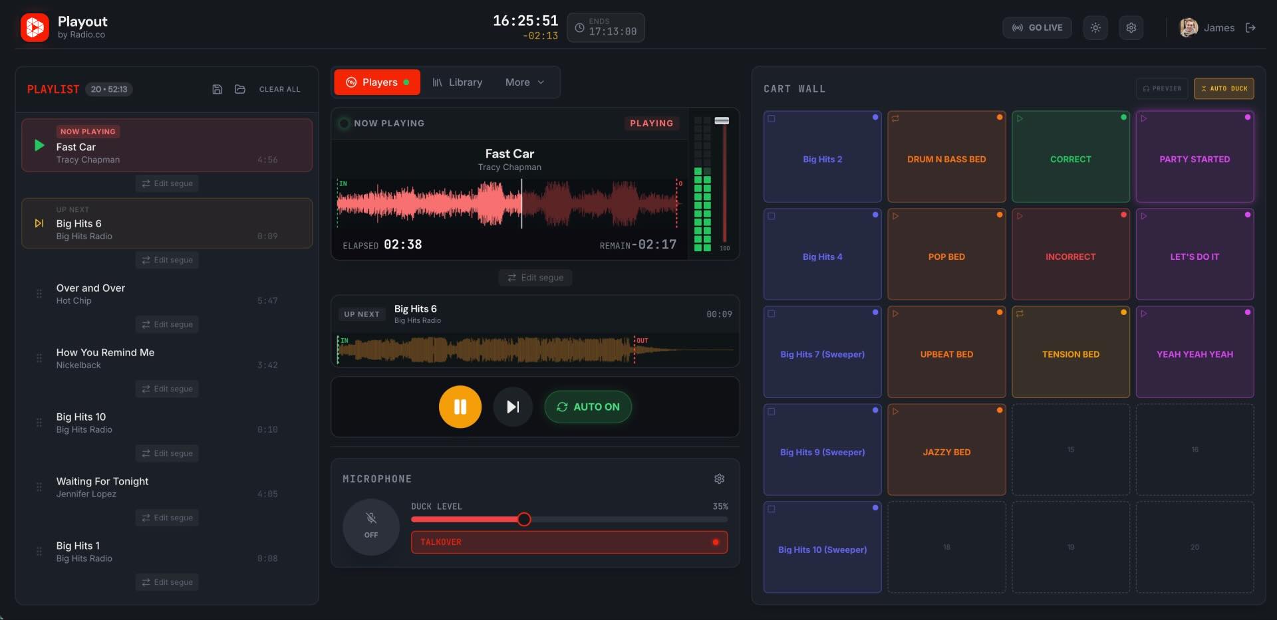This screenshot has width=1277, height=620.
Task: Toggle AUTO ON automation button
Action: [x=588, y=407]
